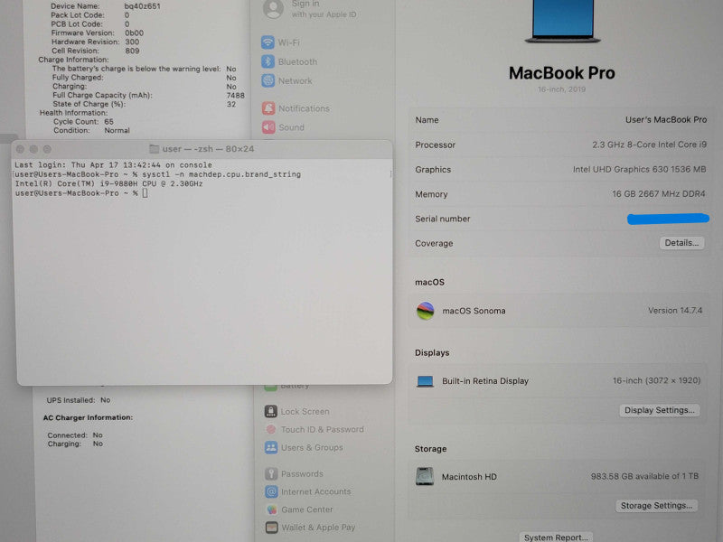Image resolution: width=723 pixels, height=542 pixels.
Task: Click Passwords label in settings sidebar
Action: tap(302, 473)
